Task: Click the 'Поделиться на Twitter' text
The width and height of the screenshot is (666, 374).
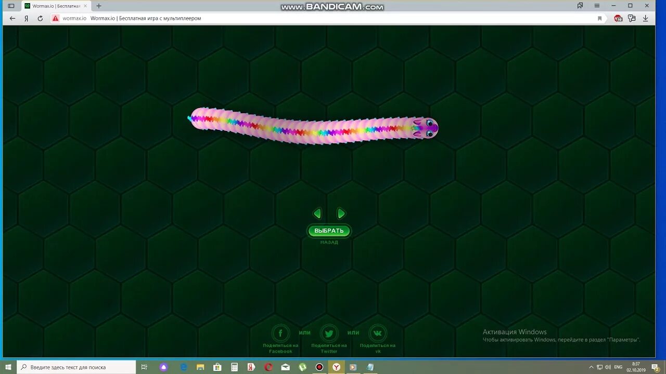Action: [x=329, y=349]
